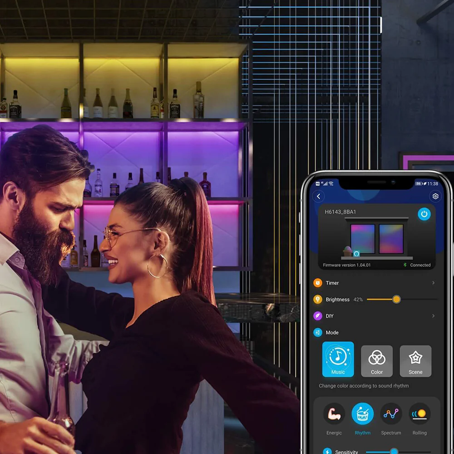This screenshot has width=454, height=454.
Task: Toggle the blue power button
Action: point(424,214)
